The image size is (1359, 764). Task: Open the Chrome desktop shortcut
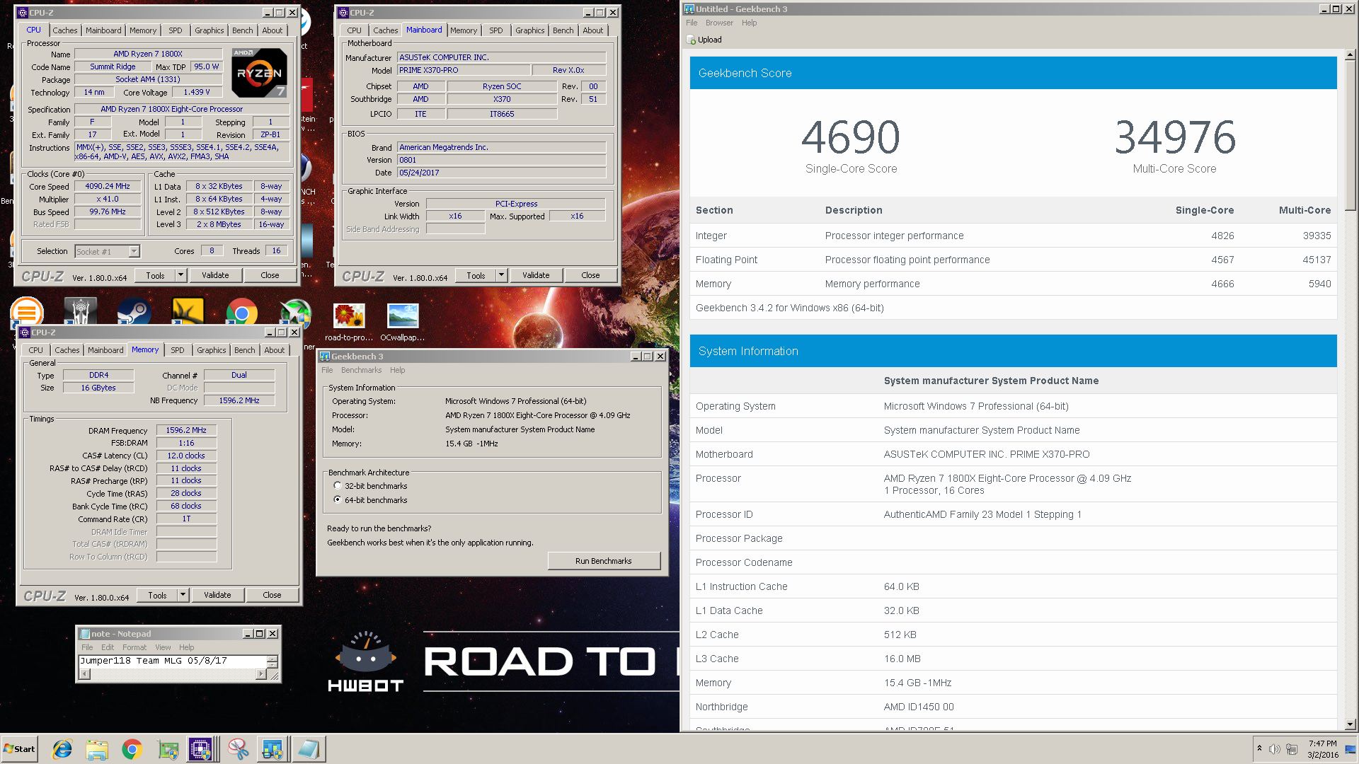pos(242,311)
